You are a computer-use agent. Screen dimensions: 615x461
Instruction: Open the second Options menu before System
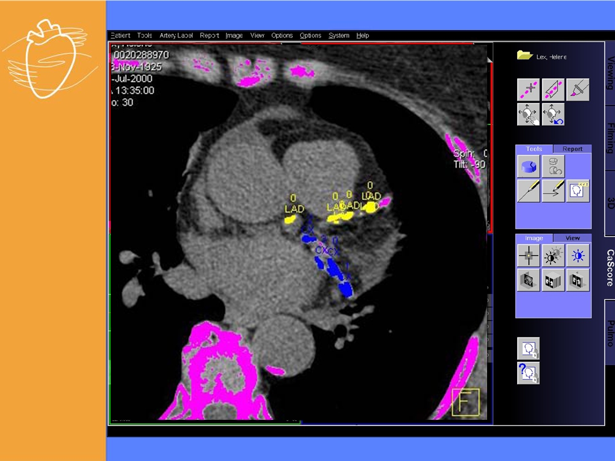pyautogui.click(x=310, y=35)
